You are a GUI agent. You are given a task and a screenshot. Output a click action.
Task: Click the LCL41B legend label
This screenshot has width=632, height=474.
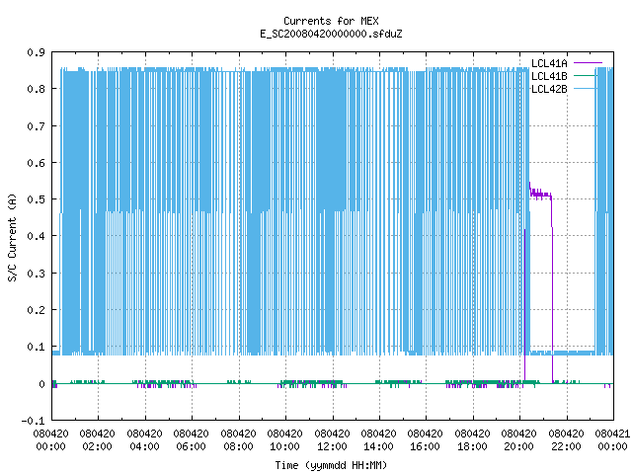549,76
